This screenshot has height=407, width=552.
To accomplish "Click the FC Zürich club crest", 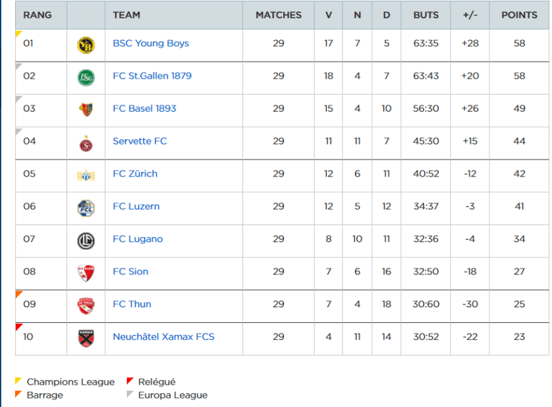I will 85,174.
